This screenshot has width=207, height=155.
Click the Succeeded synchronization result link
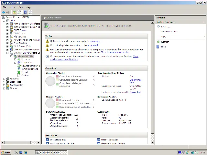pos(135,92)
